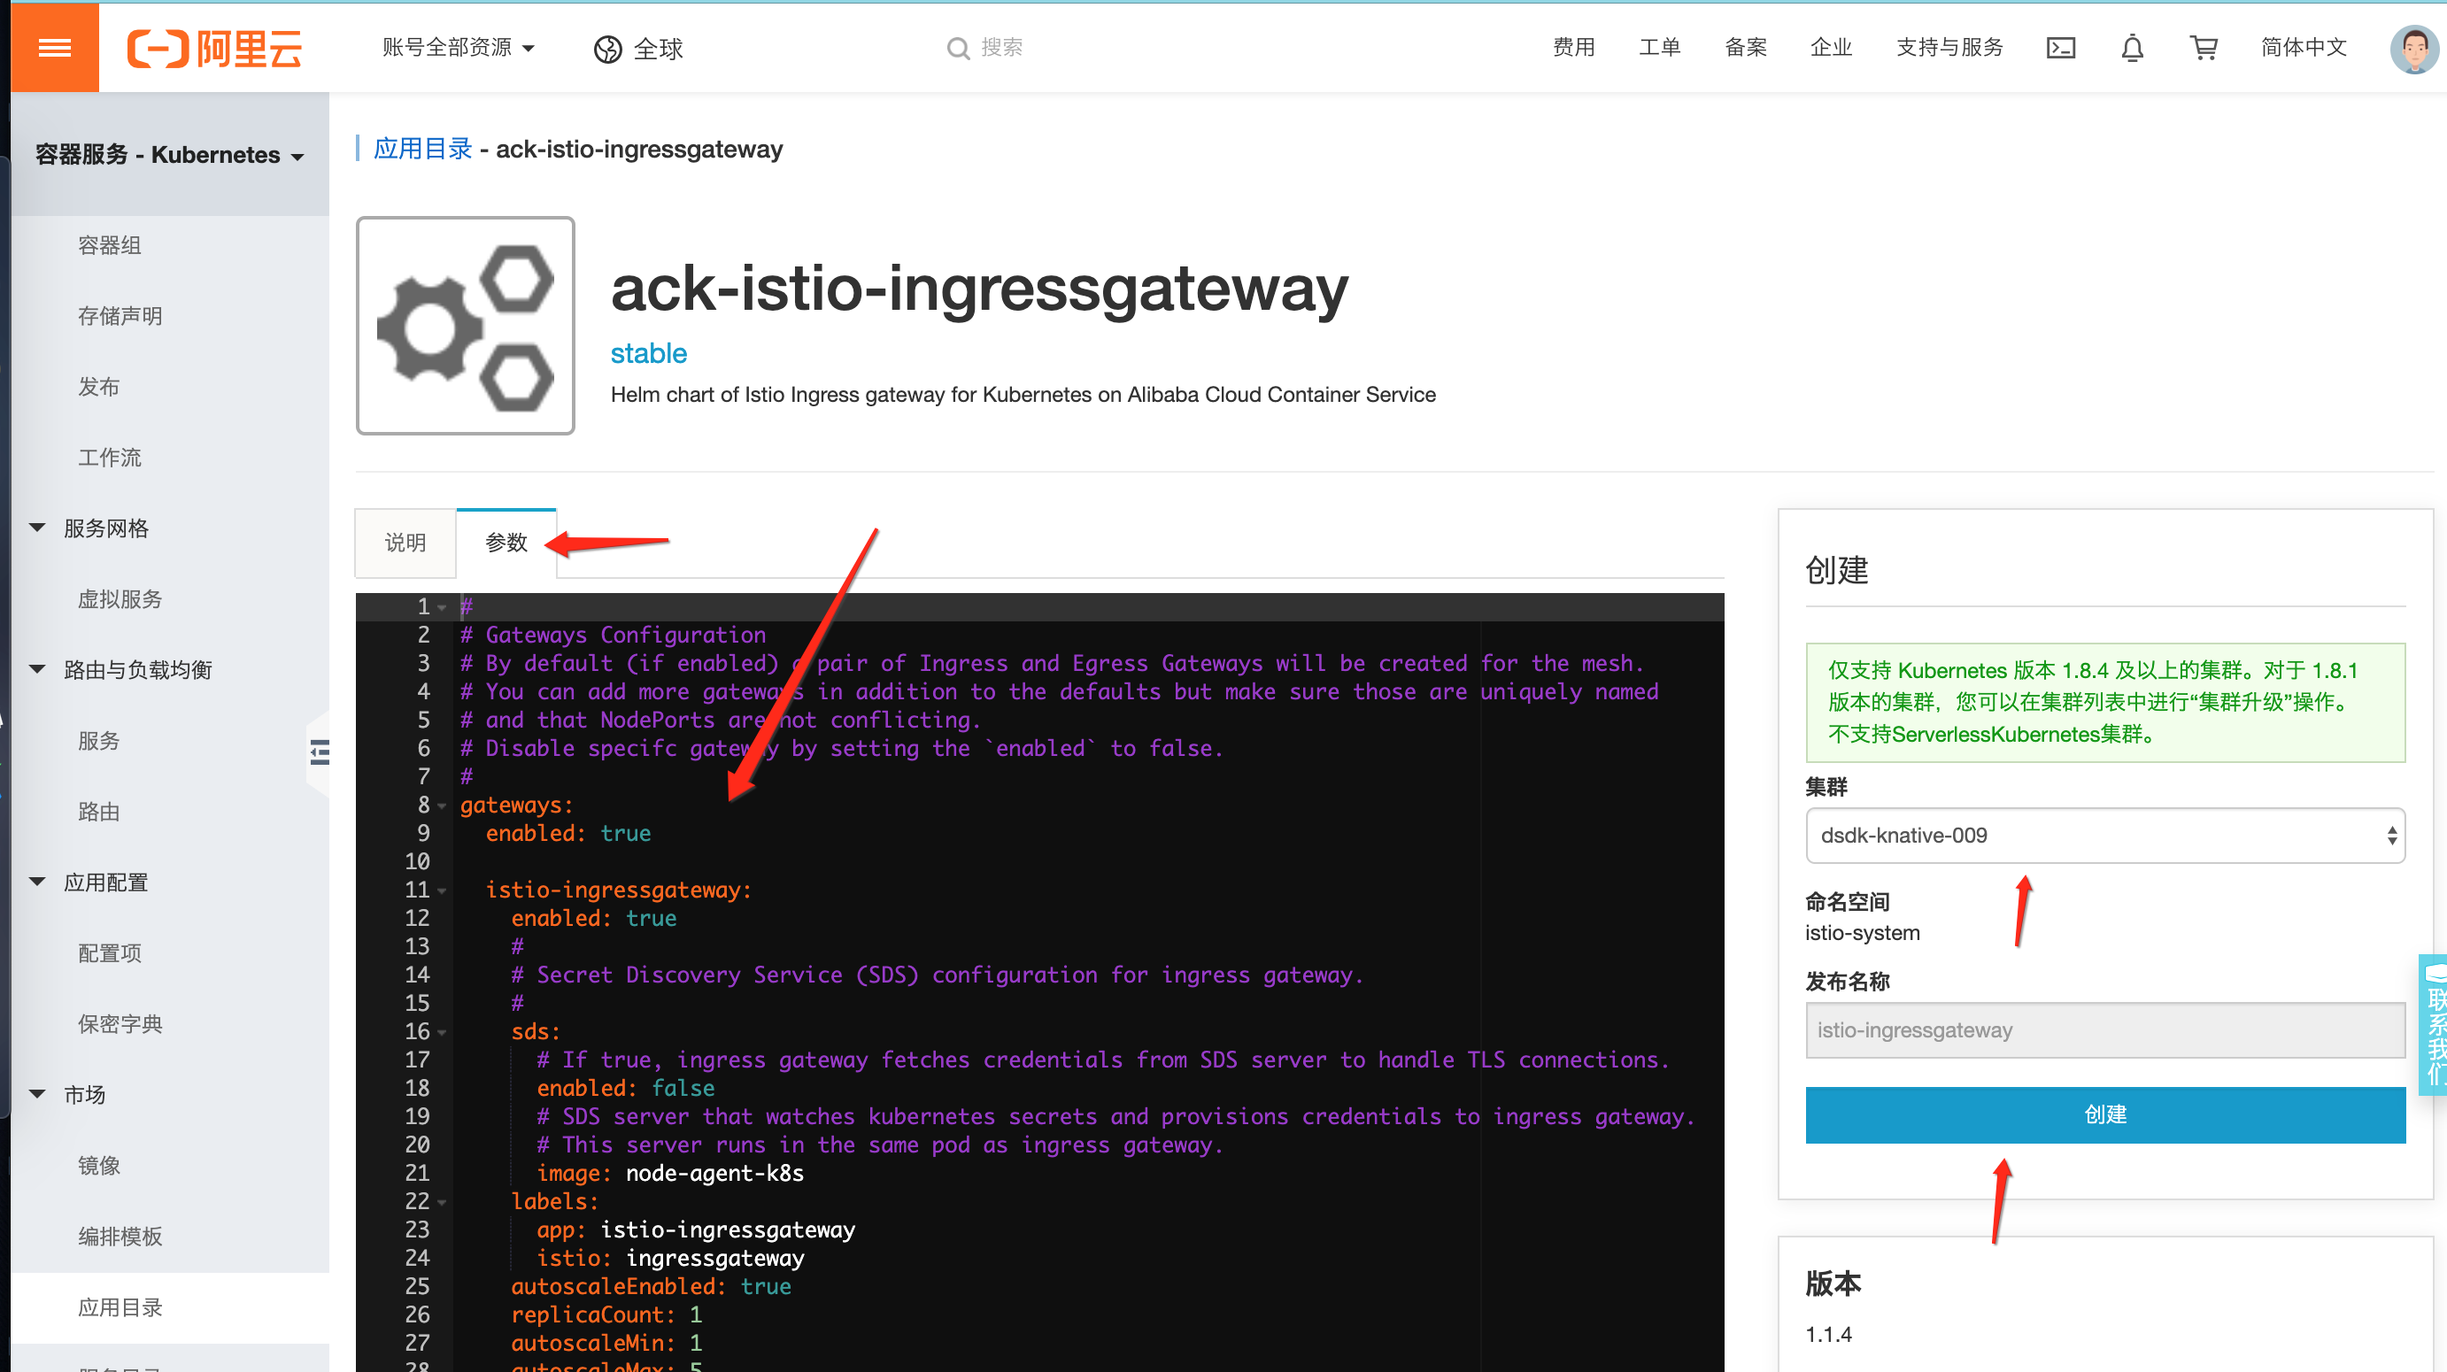
Task: Click the globe icon next to 全球
Action: coord(607,49)
